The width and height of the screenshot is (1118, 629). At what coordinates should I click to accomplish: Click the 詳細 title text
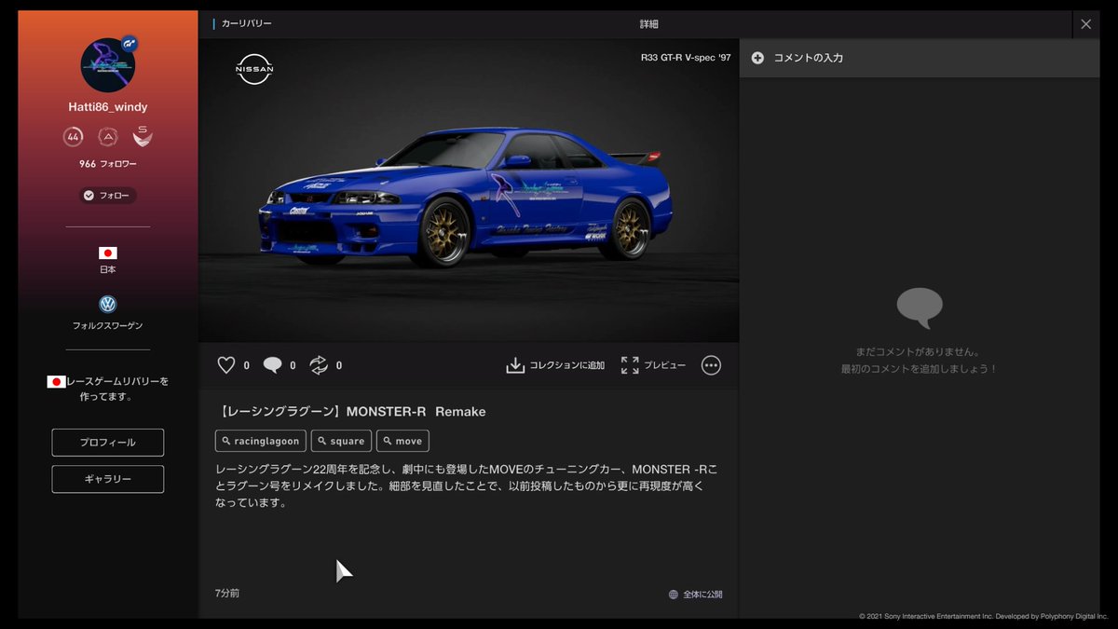pos(649,24)
